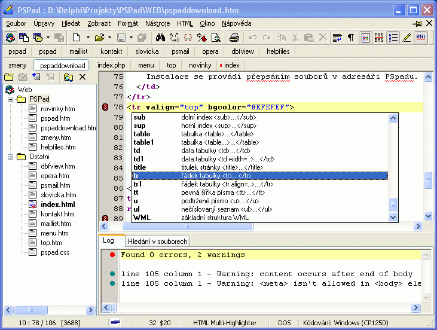The image size is (437, 330).
Task: Collapse the PSPad folder in tree
Action: 10,99
